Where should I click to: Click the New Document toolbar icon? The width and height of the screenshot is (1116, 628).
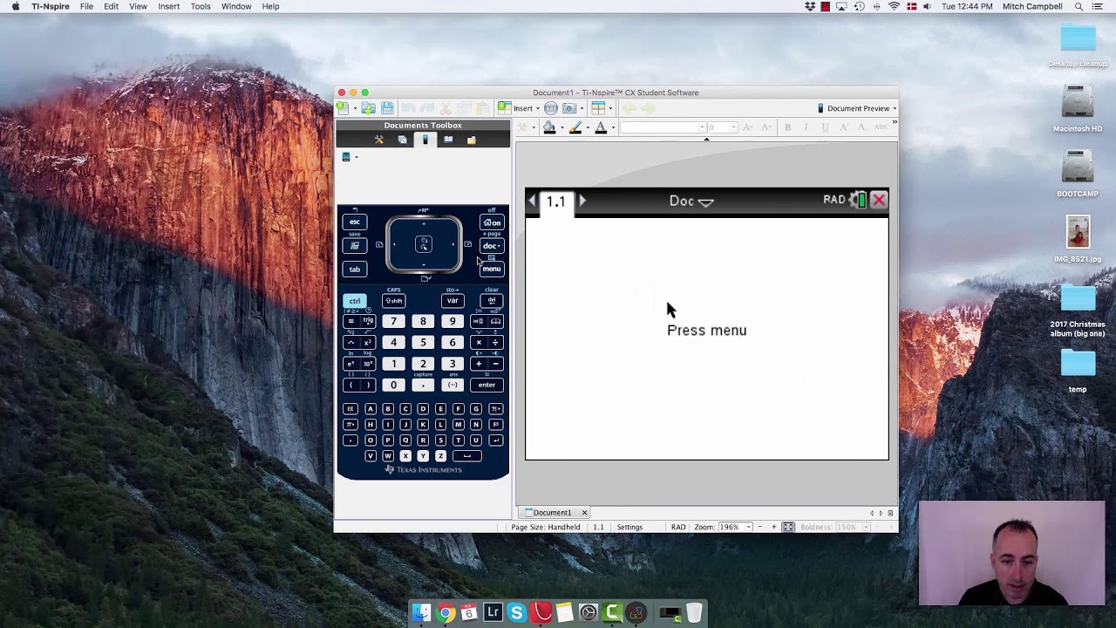tap(343, 108)
